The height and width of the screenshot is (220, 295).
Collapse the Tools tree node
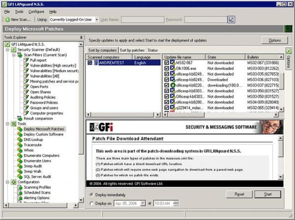pyautogui.click(x=7, y=124)
